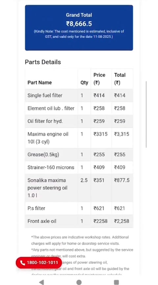Tap the Sonalika maxima power steering oil row

(79, 188)
